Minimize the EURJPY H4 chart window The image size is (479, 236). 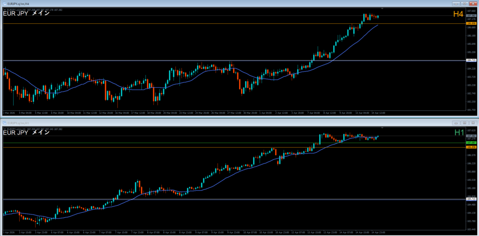[455, 3]
